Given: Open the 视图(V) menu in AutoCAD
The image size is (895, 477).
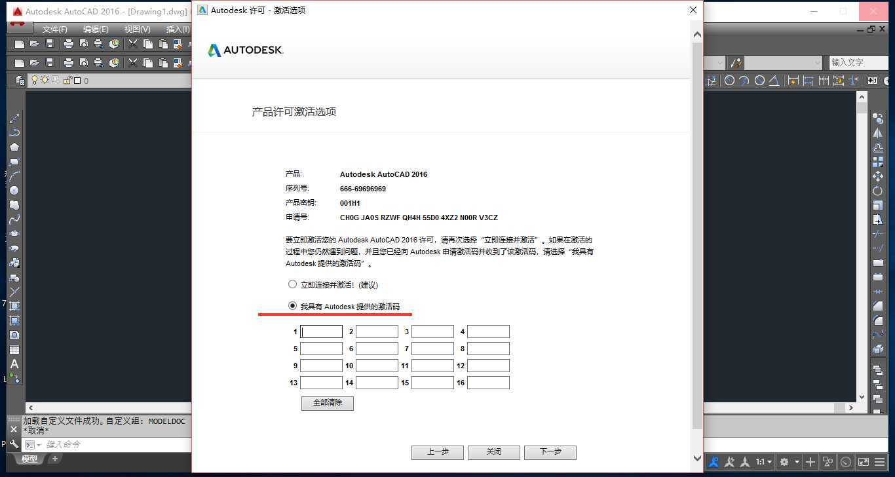Looking at the screenshot, I should [137, 29].
